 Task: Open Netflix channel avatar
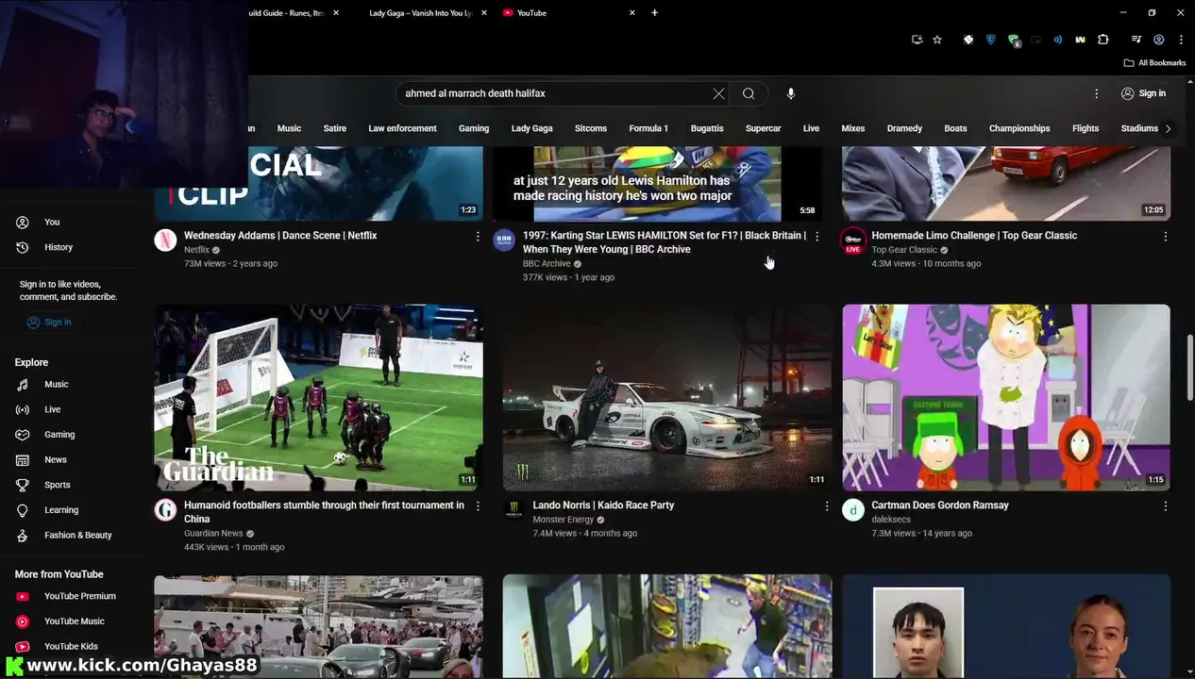tap(165, 240)
